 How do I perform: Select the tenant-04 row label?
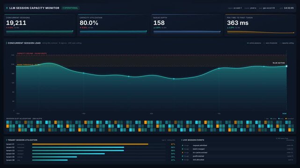pos(10,154)
